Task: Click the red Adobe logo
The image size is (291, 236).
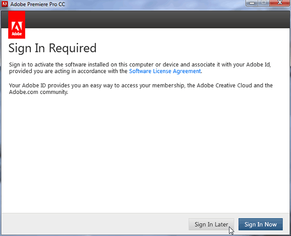Action: (16, 25)
